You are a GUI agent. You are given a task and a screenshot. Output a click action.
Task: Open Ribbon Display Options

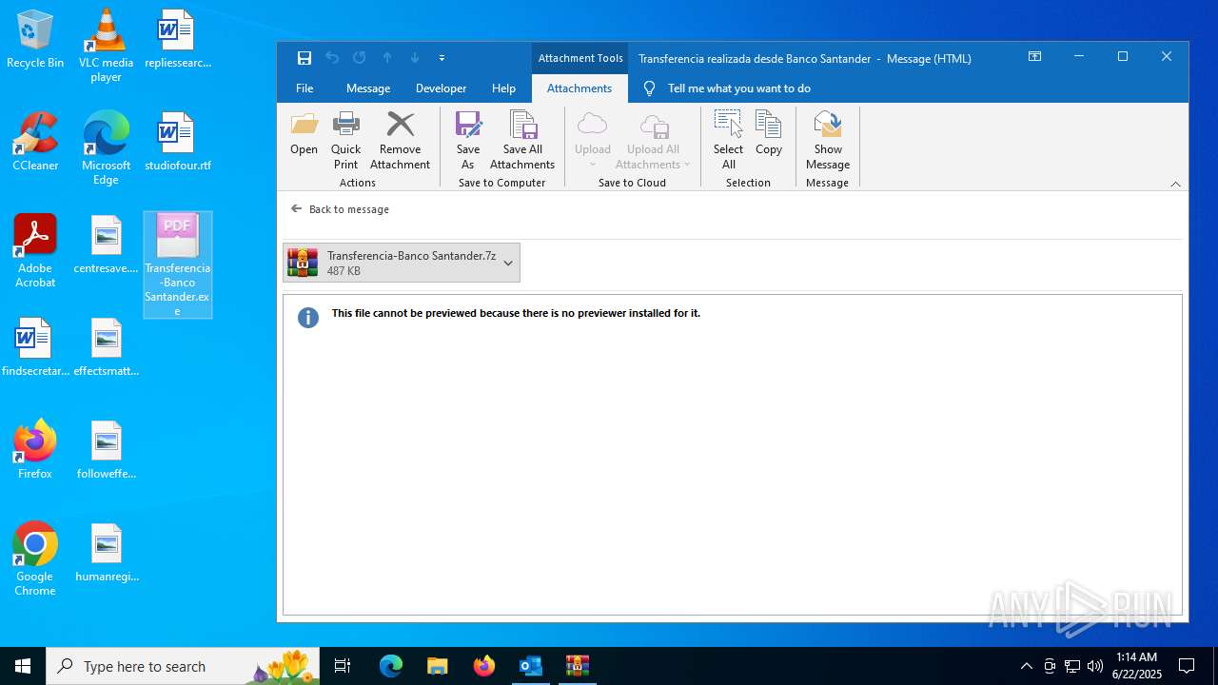click(1034, 57)
